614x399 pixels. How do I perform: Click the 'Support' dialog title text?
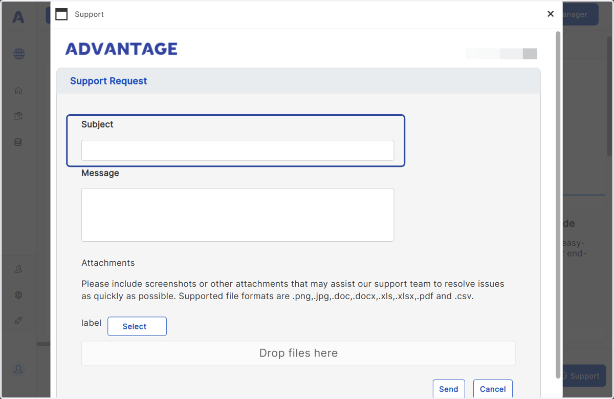pyautogui.click(x=89, y=14)
